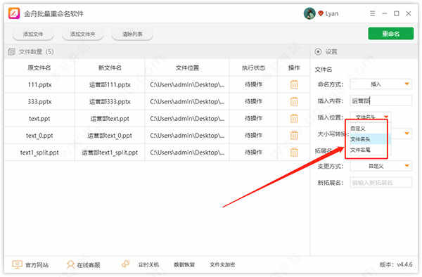
Task: Remove 333.pptx using its trash icon
Action: click(x=294, y=101)
